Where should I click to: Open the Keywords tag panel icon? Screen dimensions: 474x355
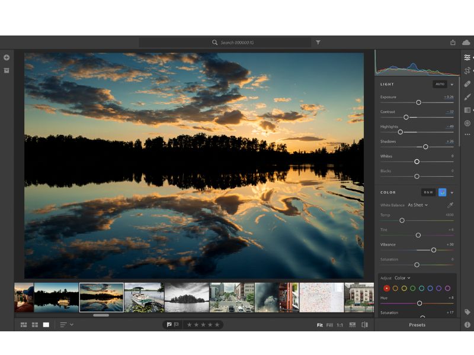tap(467, 312)
